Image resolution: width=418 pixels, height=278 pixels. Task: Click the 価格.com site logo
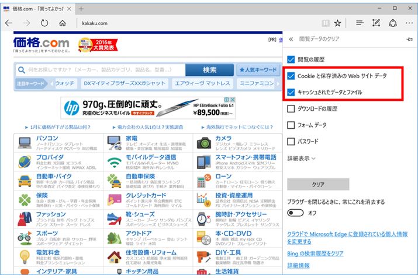[x=42, y=45]
